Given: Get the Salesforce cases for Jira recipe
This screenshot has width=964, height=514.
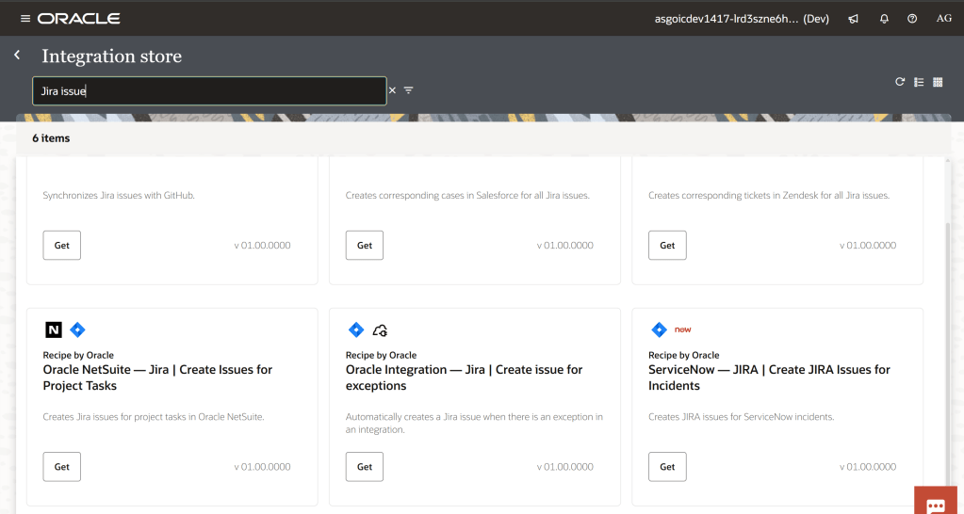Looking at the screenshot, I should pyautogui.click(x=365, y=245).
